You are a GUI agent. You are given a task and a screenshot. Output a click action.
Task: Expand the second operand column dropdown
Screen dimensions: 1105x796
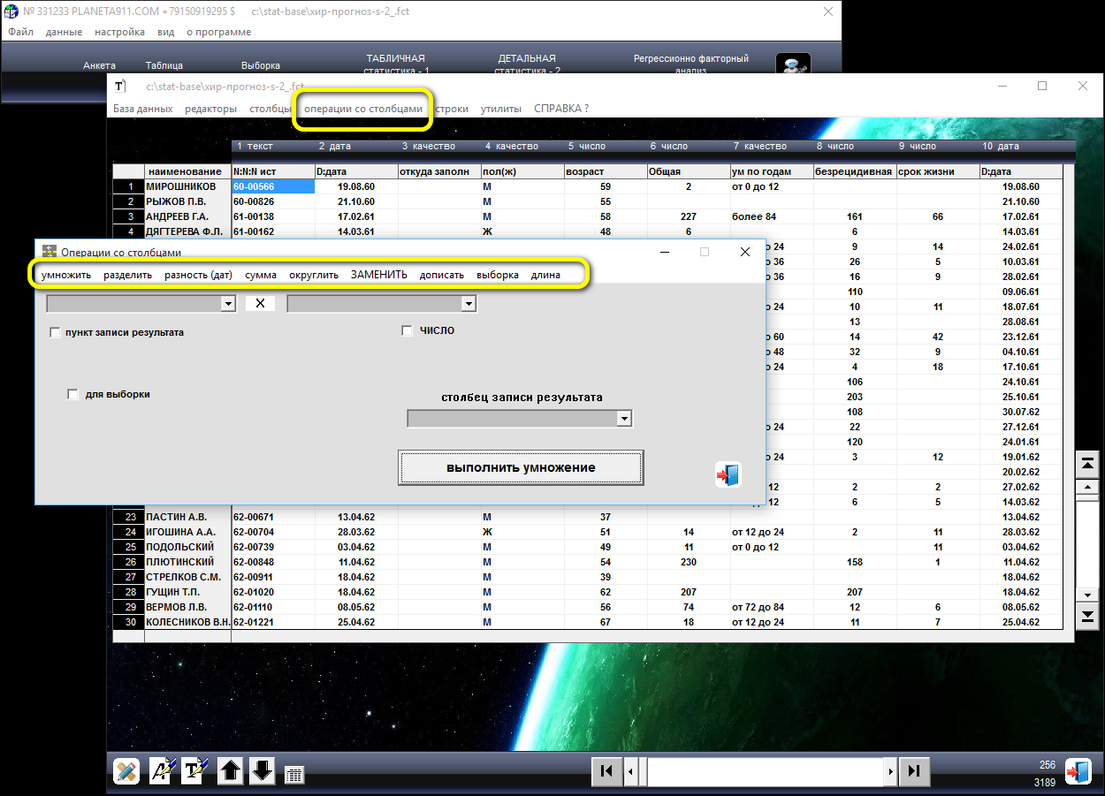(x=469, y=304)
